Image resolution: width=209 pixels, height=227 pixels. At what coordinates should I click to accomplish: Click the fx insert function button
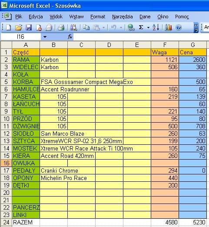tap(70, 37)
